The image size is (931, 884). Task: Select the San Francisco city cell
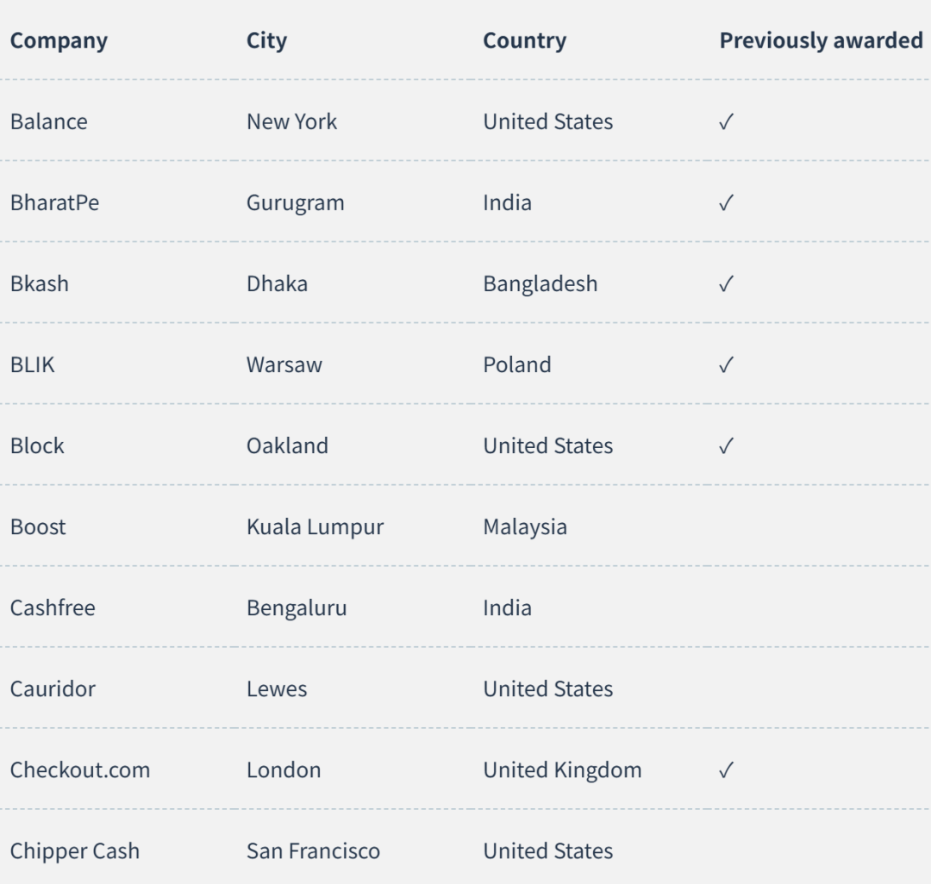coord(314,850)
